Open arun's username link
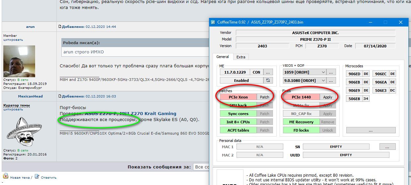This screenshot has height=185, width=411. click(30, 27)
